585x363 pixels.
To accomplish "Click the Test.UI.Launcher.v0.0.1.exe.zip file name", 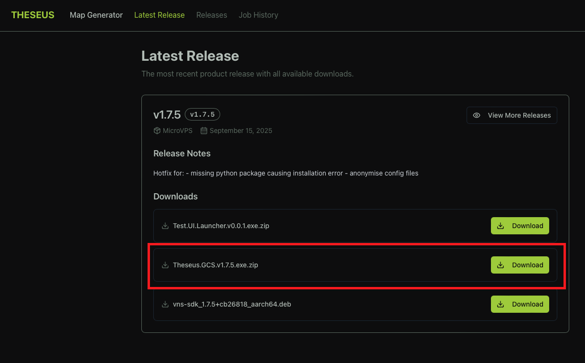I will coord(221,226).
